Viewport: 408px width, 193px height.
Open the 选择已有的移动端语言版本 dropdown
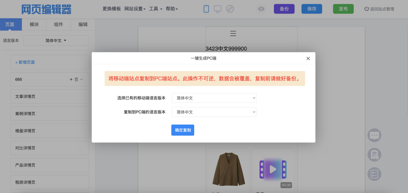(x=214, y=98)
